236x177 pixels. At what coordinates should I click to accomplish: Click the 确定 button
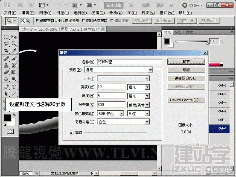click(186, 62)
